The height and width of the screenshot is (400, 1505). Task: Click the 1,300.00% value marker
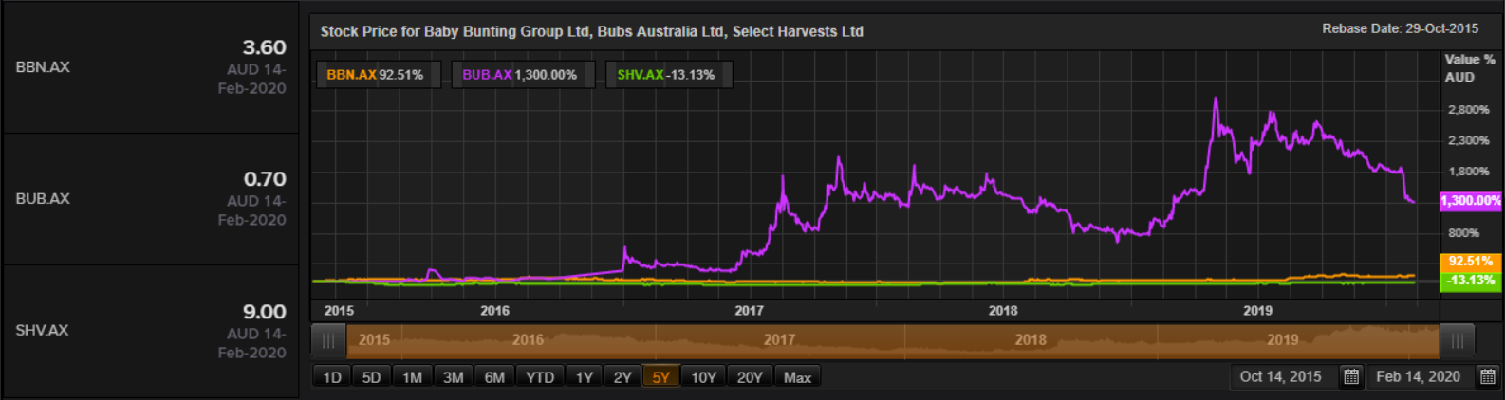[1471, 201]
